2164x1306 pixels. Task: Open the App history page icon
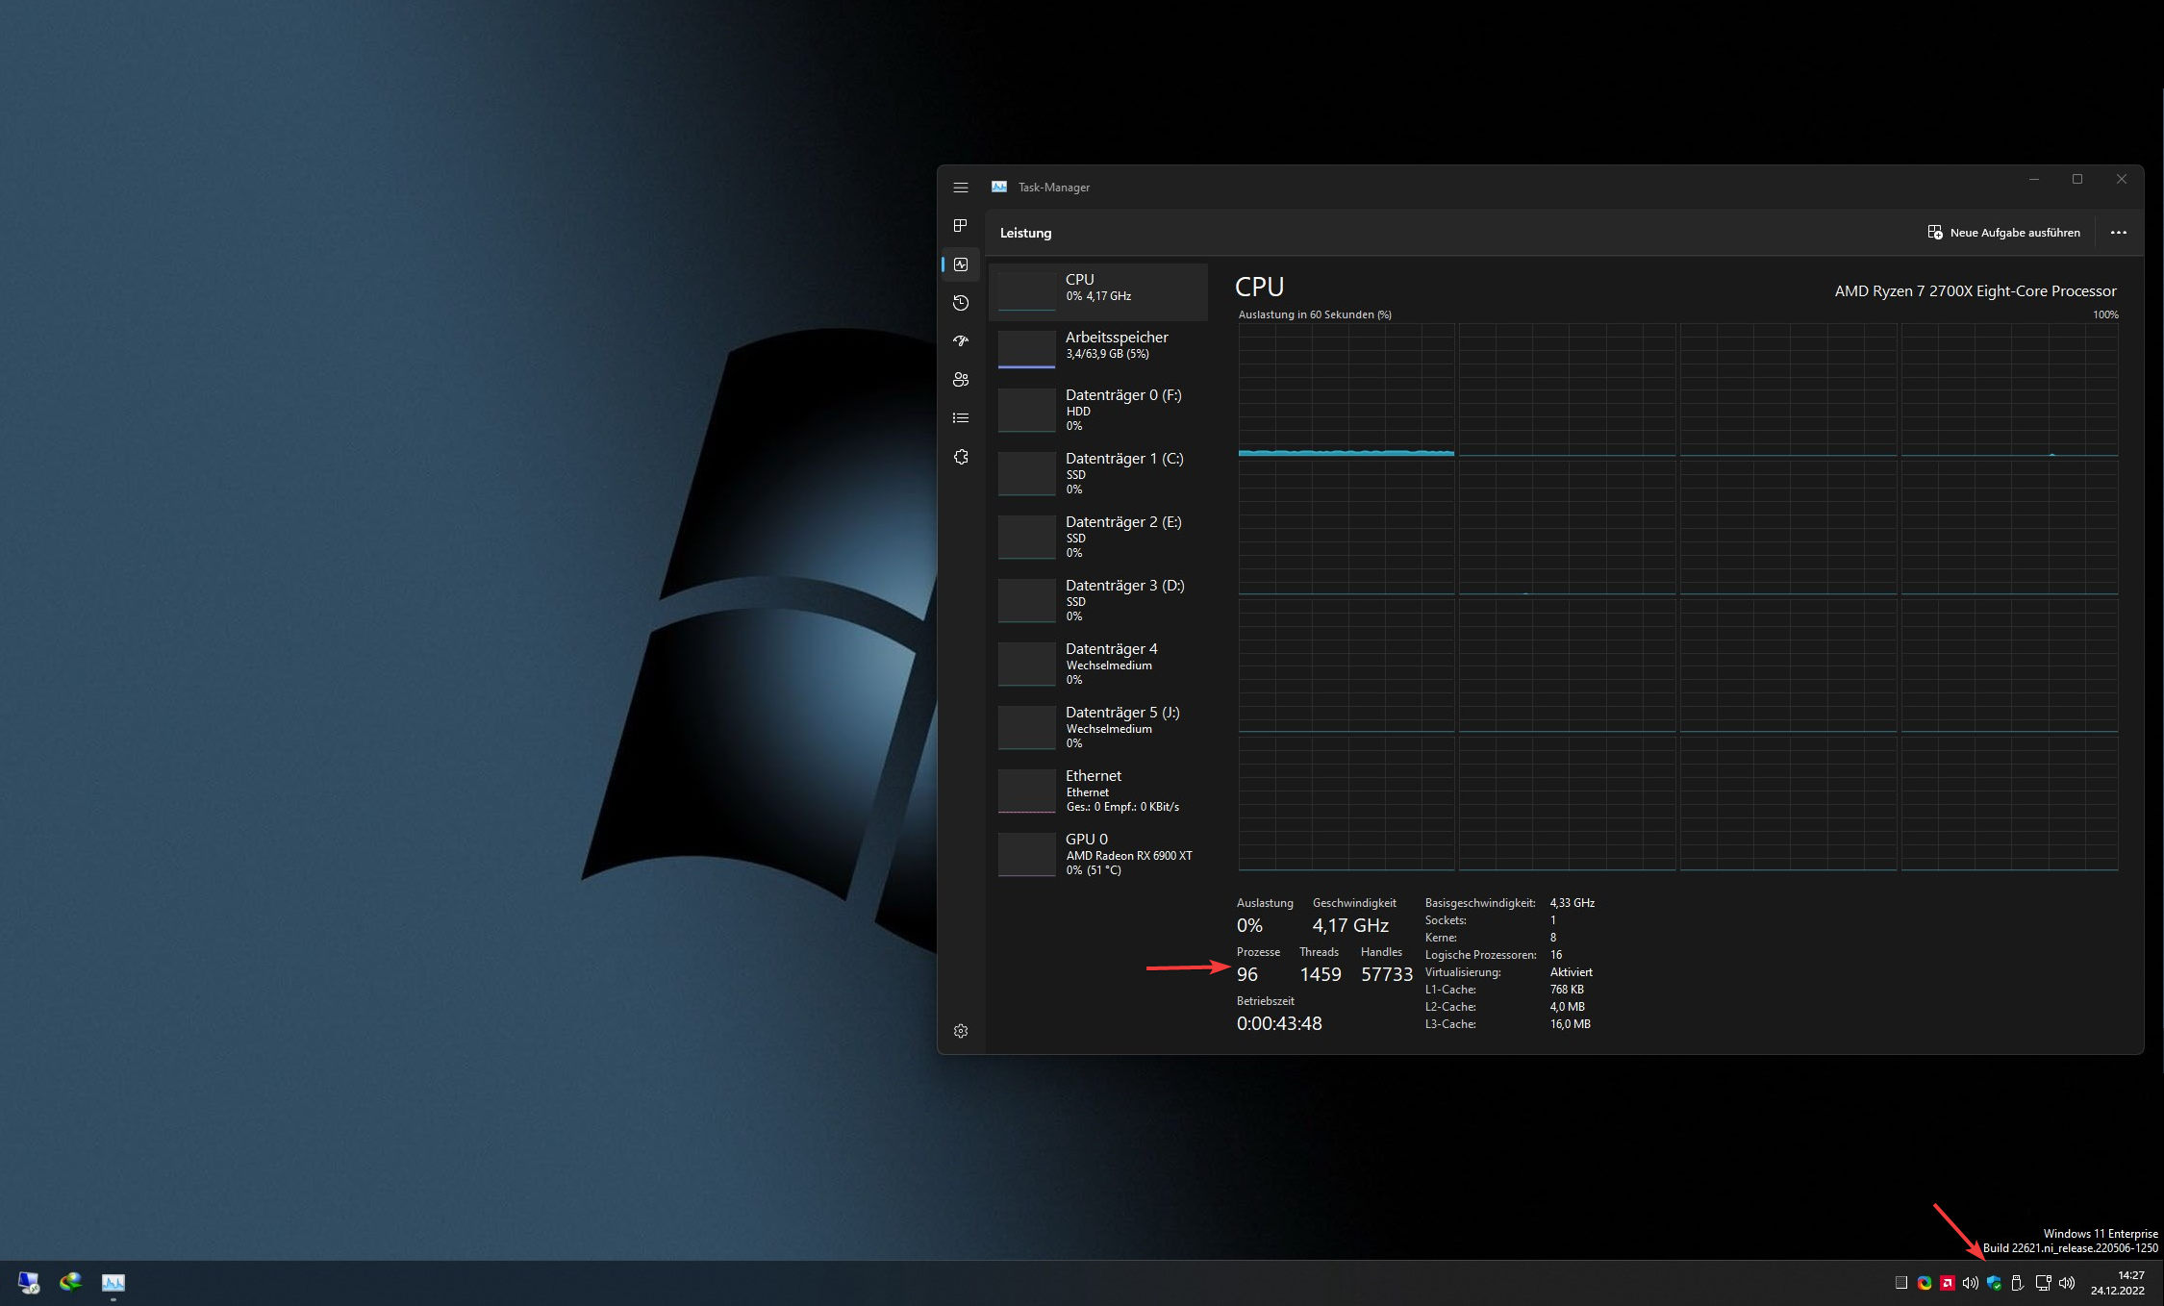tap(960, 303)
